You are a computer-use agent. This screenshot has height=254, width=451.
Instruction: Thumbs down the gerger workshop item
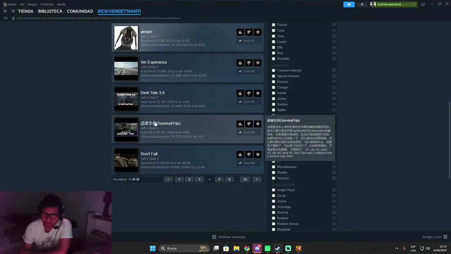[249, 32]
